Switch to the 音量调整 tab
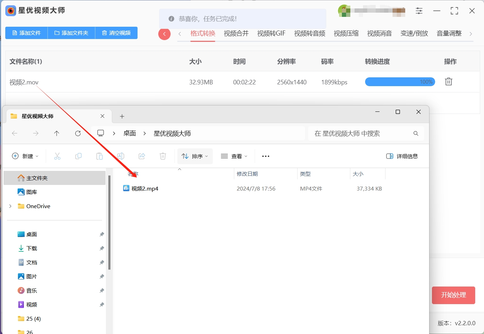Screen dimensions: 484x334 coord(449,33)
